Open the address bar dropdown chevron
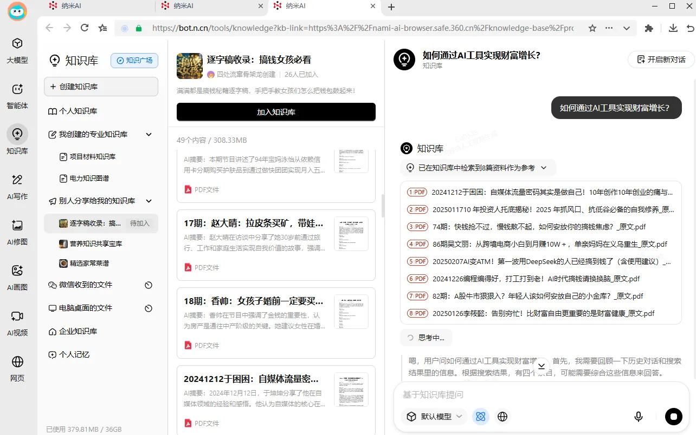696x435 pixels. [x=627, y=28]
